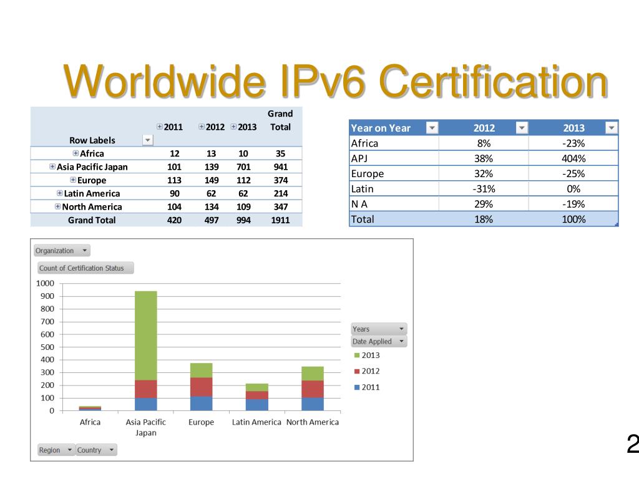
Task: Expand the Asia Pacific Japan row
Action: tap(52, 167)
